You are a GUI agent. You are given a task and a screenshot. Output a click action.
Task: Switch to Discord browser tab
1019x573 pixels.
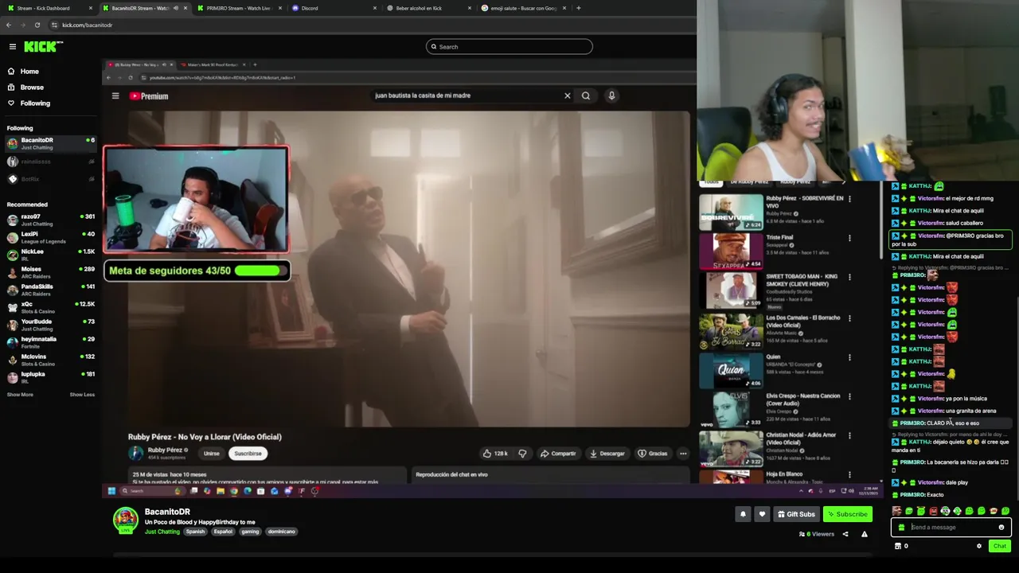point(334,8)
